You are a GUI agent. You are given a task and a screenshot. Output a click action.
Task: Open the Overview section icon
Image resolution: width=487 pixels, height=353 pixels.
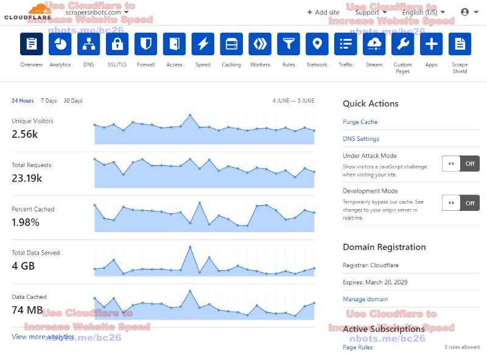point(32,44)
